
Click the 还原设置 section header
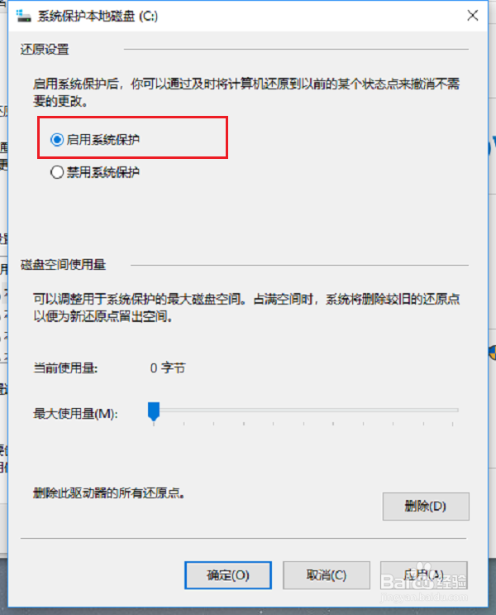tap(45, 50)
